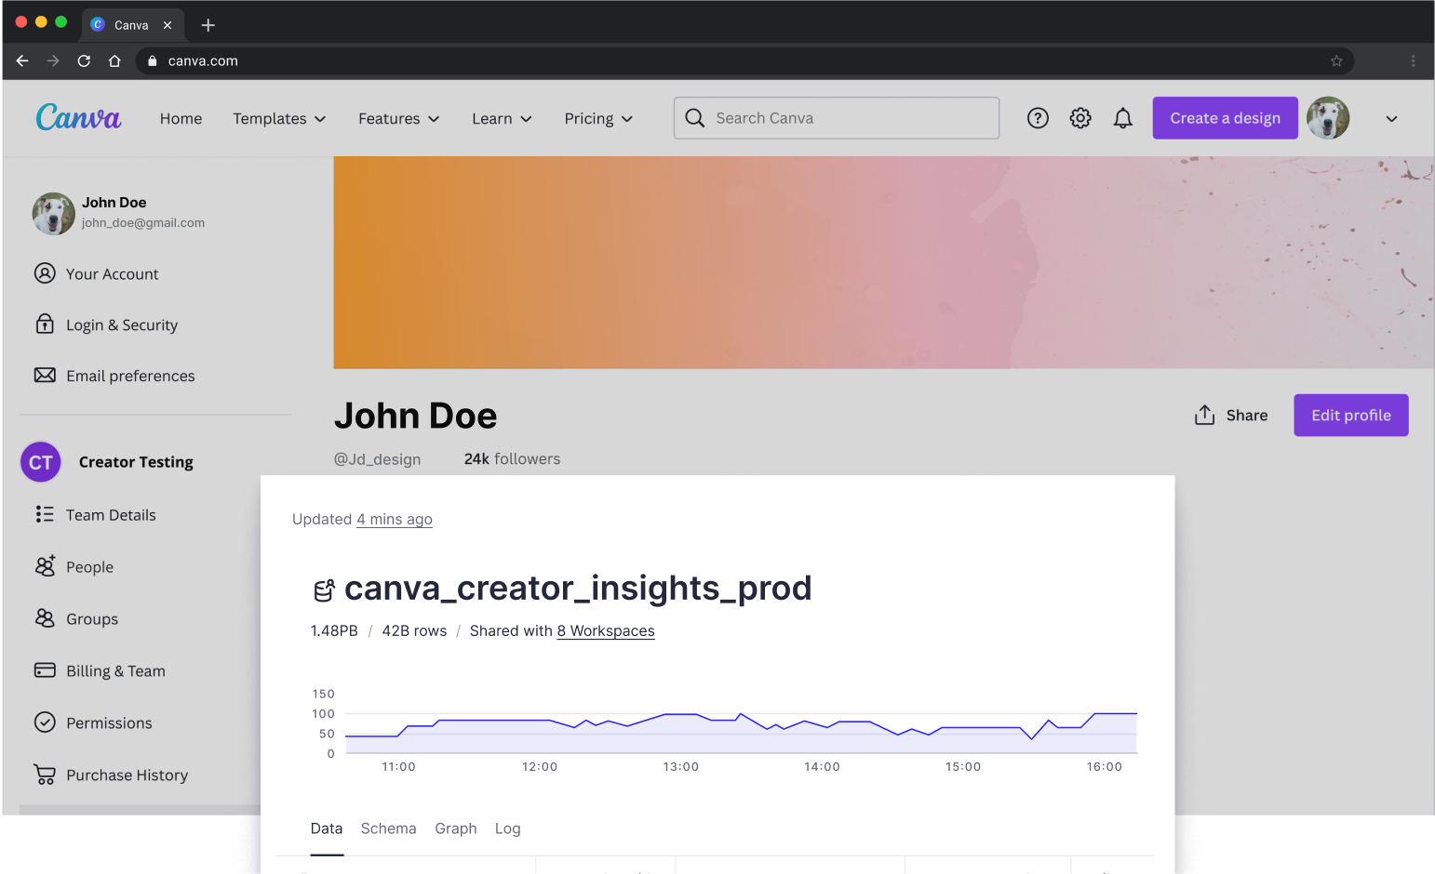
Task: Switch to the Graph tab
Action: [x=455, y=828]
